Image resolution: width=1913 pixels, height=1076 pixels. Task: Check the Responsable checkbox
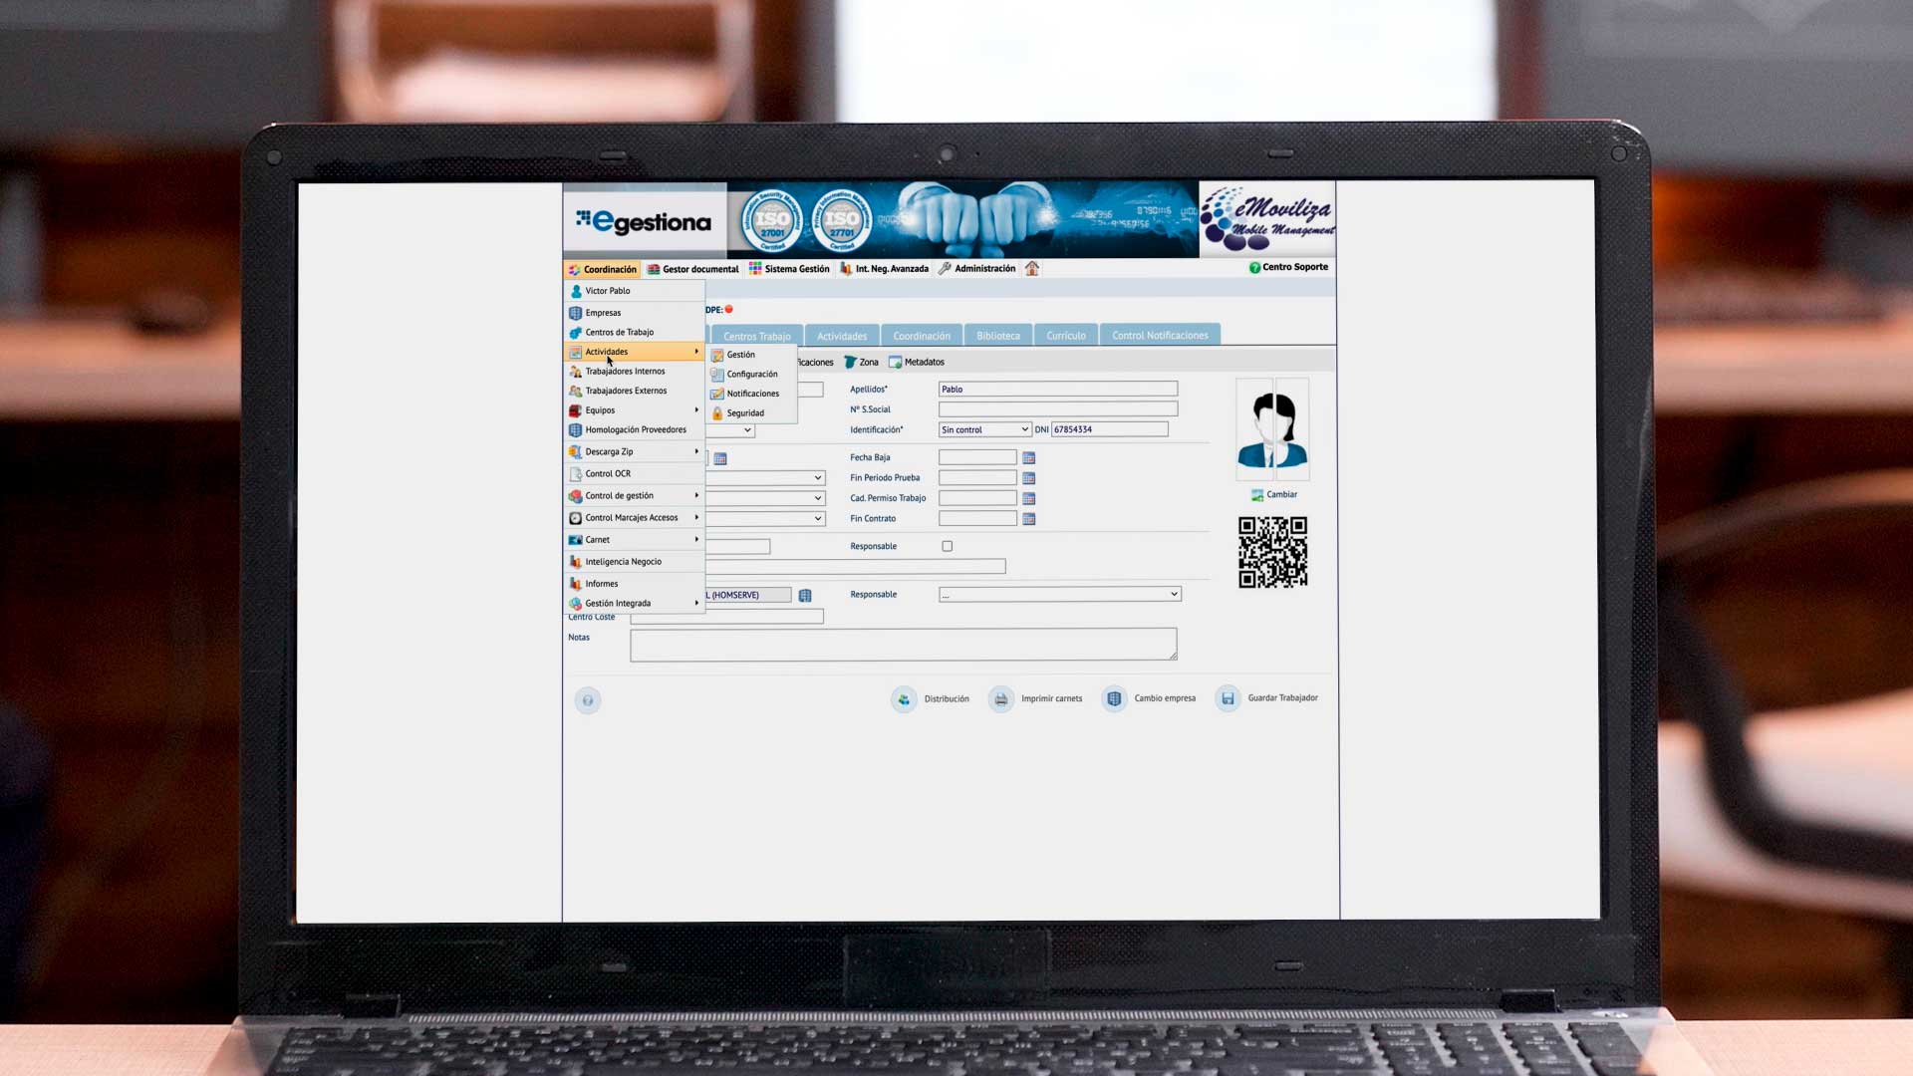click(947, 545)
